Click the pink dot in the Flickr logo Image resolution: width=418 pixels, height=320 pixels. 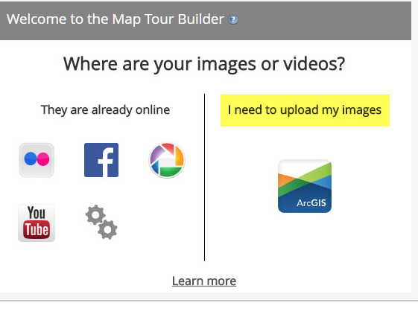43,159
